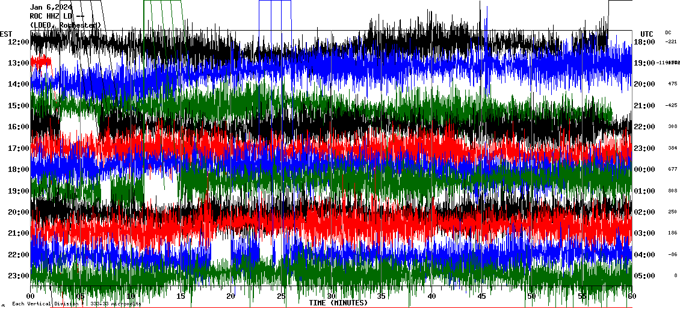Screen dimensions: 680x312
Task: Click the TIME (MINUTES) axis title
Action: (338, 303)
